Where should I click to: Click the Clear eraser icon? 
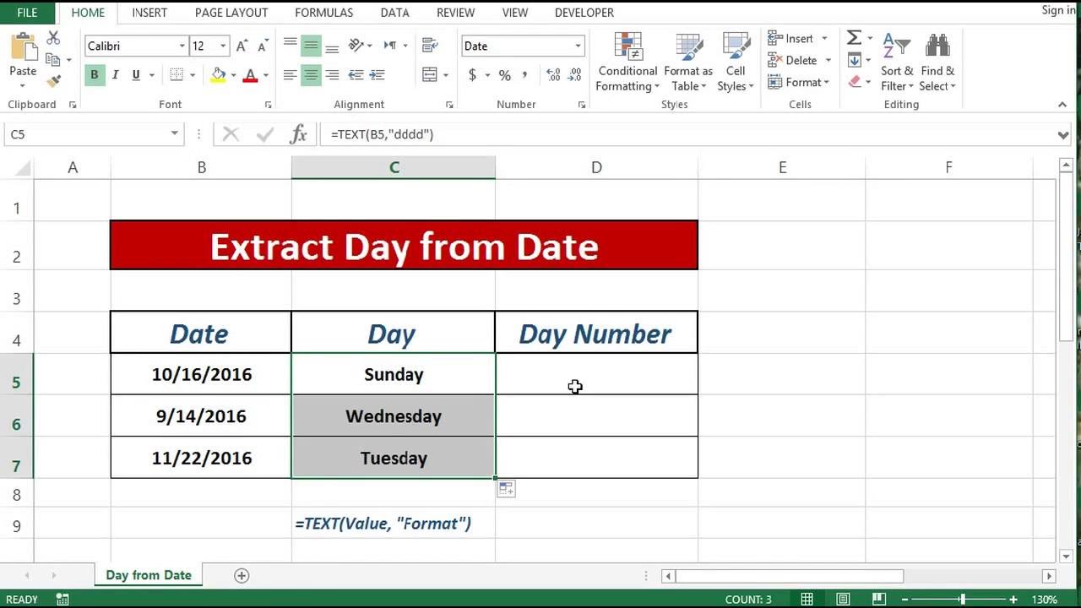pos(855,82)
